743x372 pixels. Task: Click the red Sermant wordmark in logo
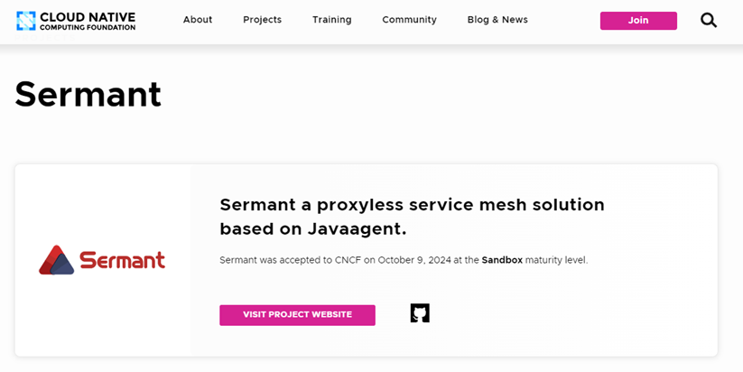point(122,260)
